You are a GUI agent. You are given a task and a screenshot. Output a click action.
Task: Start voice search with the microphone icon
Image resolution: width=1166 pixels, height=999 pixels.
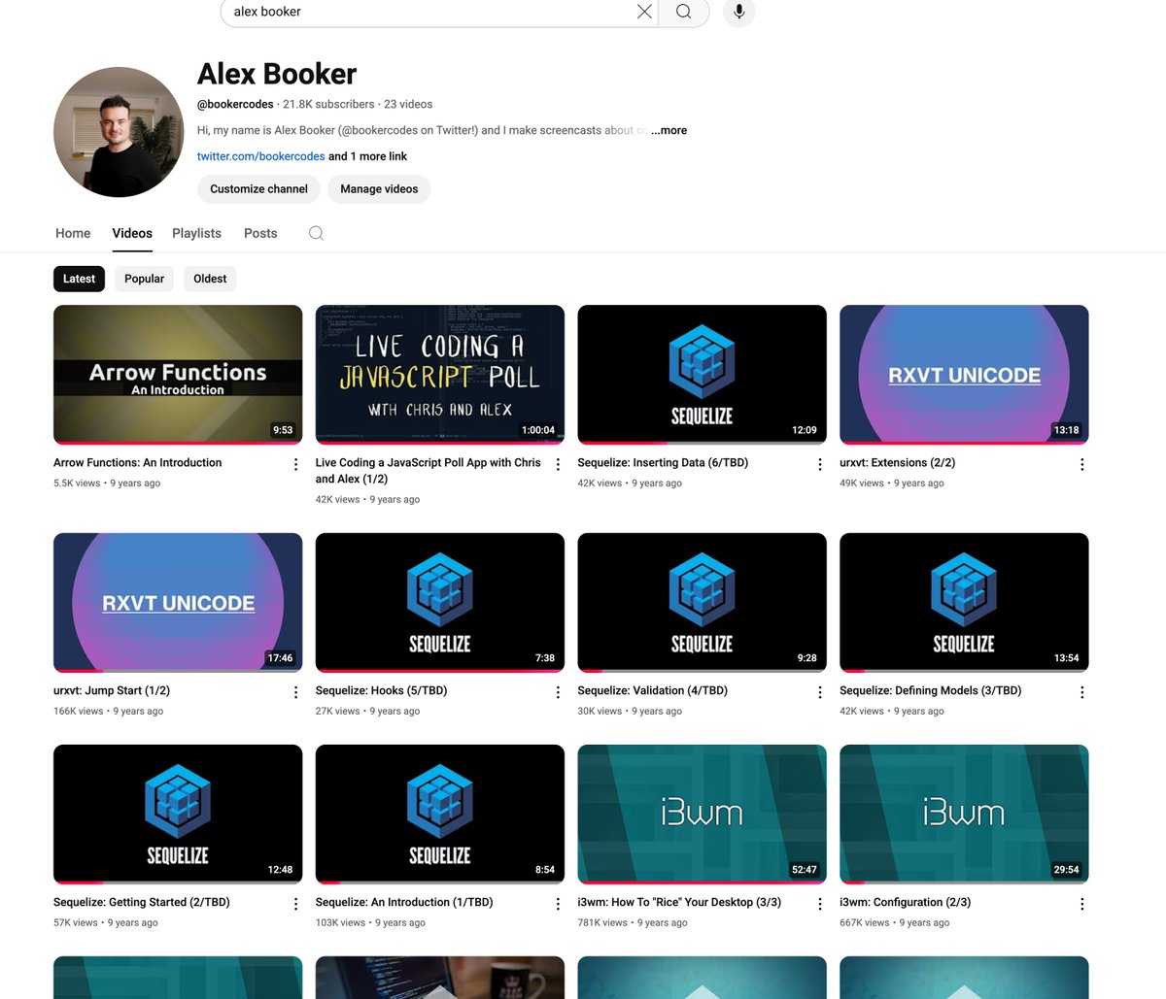tap(739, 12)
